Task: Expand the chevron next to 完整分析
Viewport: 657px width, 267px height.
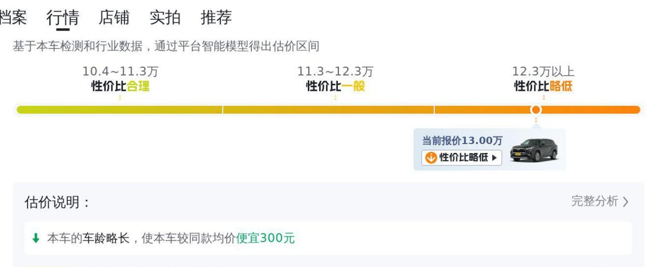Action: pos(625,202)
